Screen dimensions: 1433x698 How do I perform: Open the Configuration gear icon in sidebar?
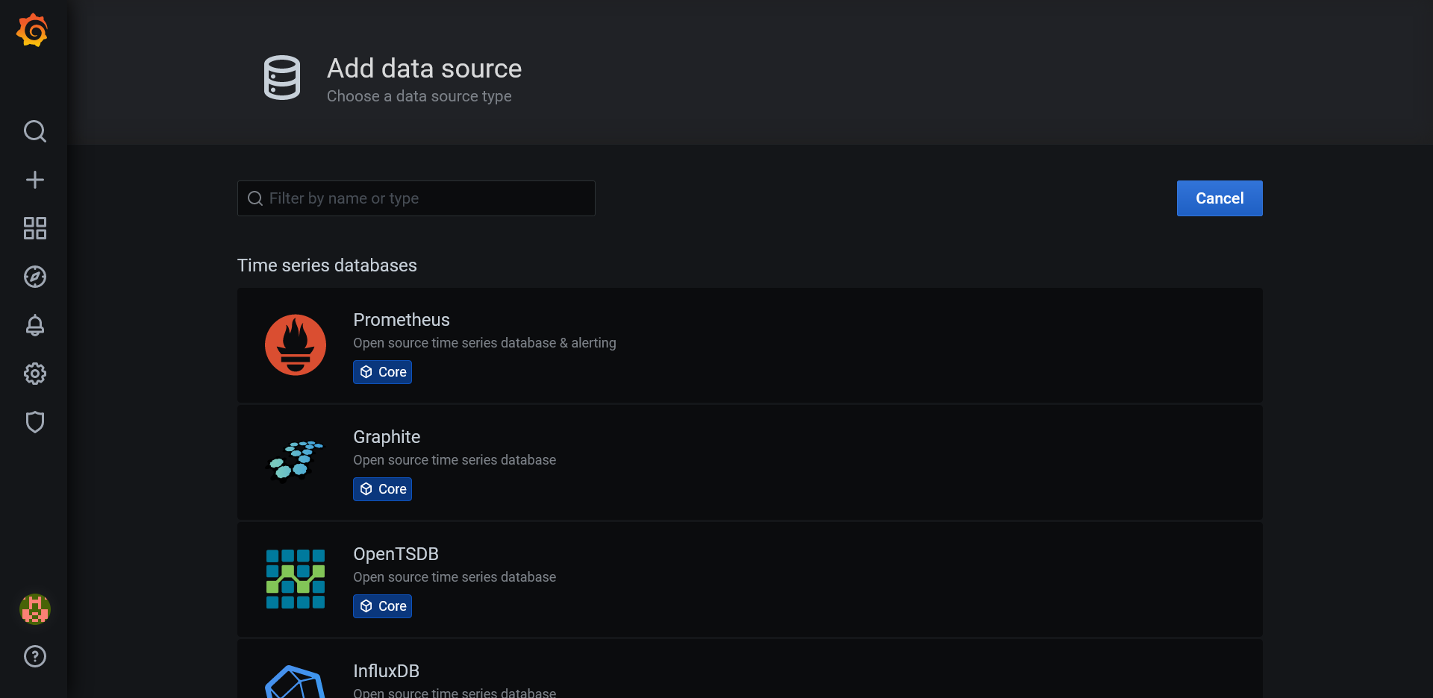click(35, 374)
